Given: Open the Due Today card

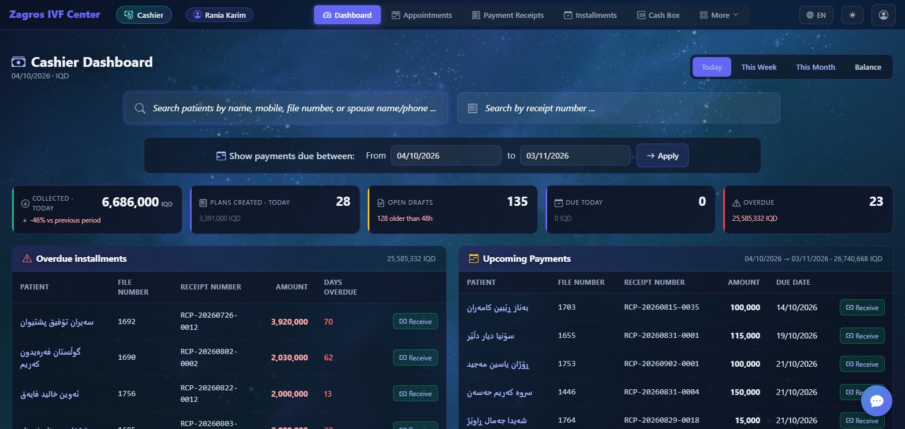Looking at the screenshot, I should coord(630,209).
